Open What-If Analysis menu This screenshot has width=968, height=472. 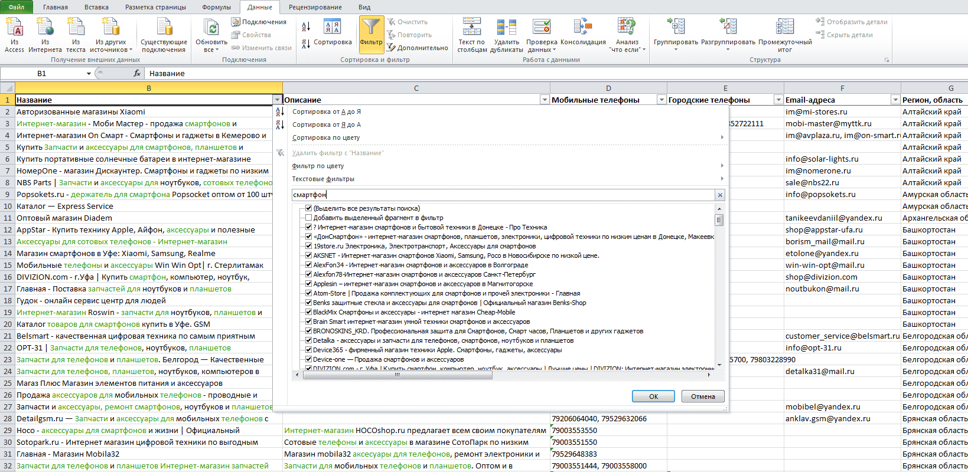(x=627, y=35)
